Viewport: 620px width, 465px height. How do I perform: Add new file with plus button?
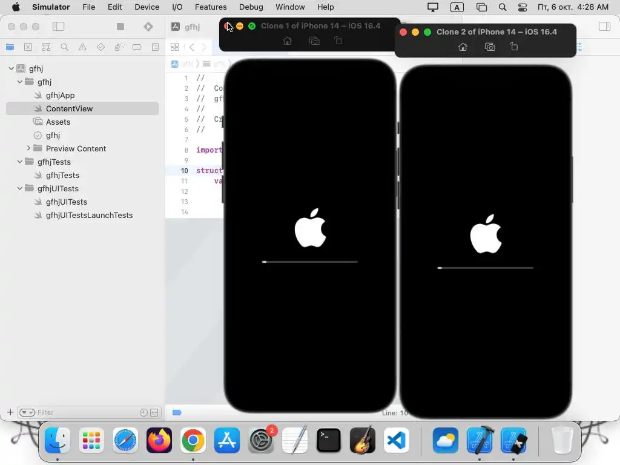point(10,412)
